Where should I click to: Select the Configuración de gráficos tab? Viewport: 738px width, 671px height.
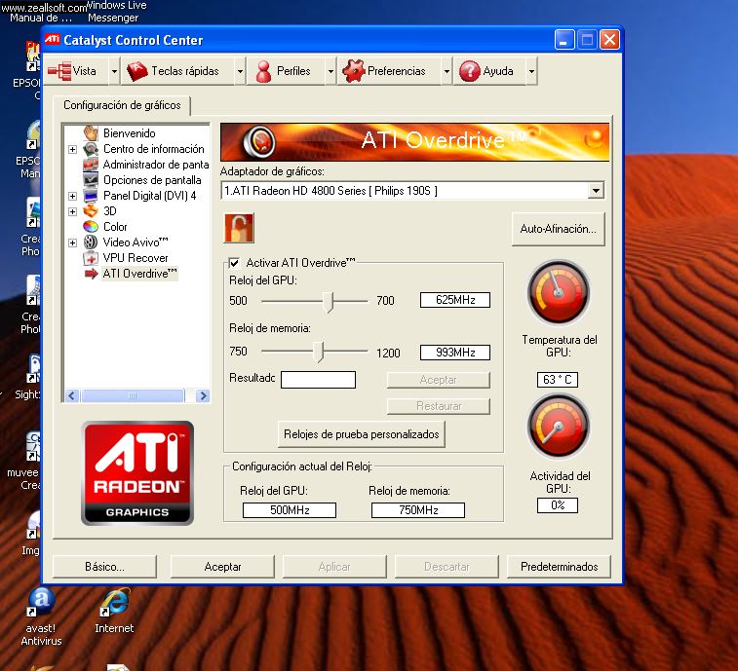coord(122,105)
